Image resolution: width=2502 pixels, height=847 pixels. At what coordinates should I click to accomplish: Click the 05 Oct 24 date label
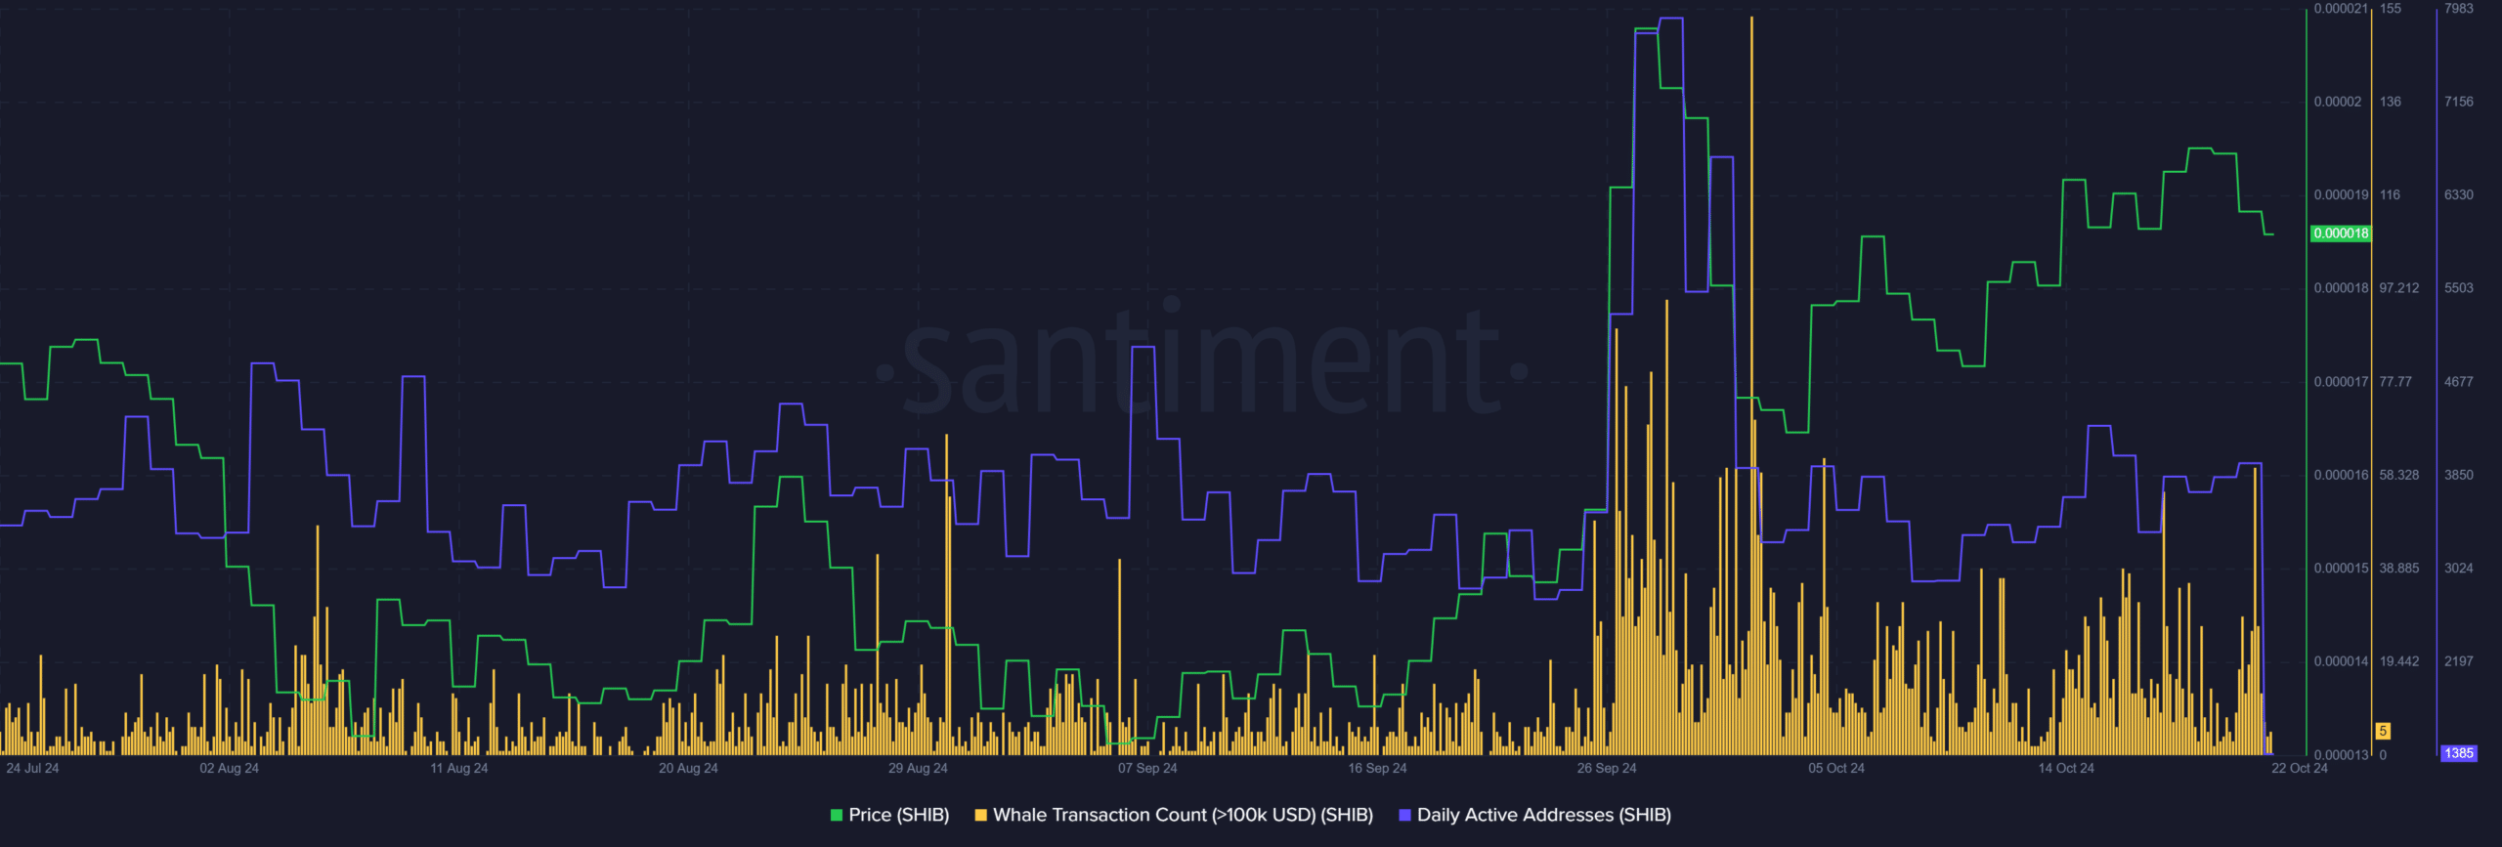1836,768
